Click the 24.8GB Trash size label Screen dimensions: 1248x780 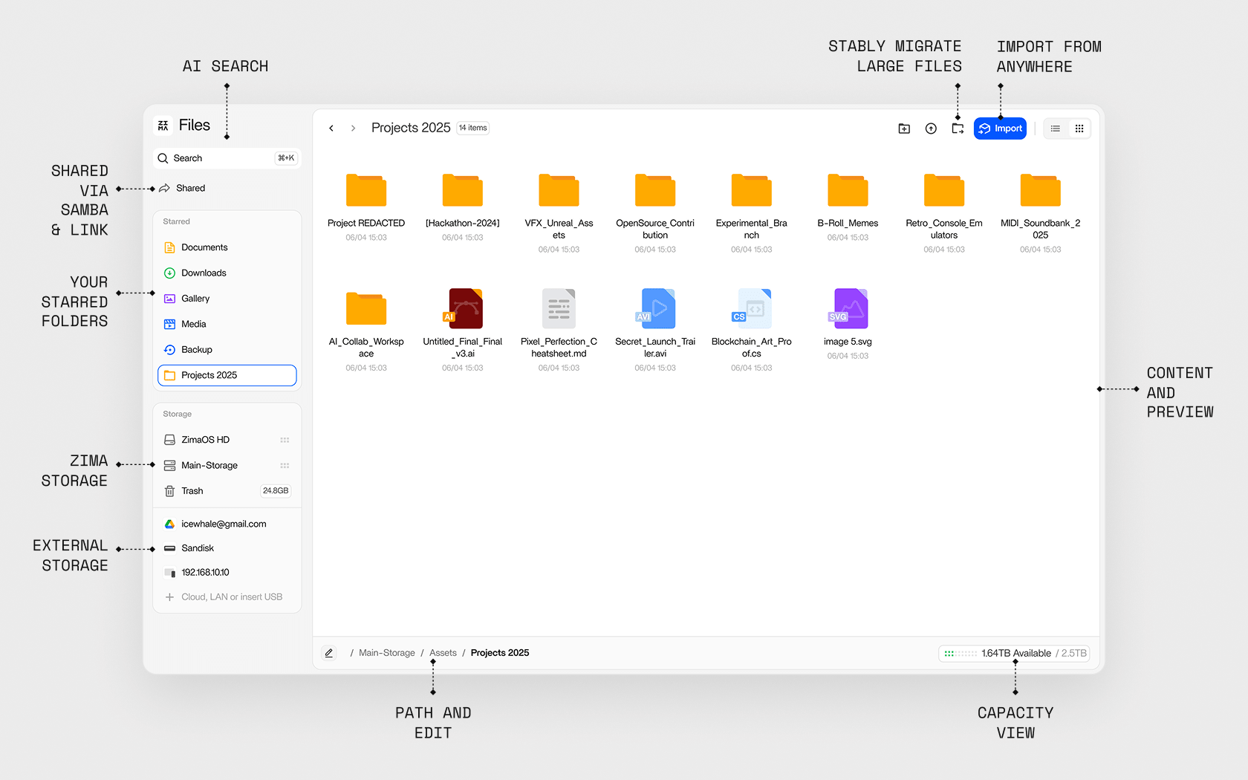276,491
